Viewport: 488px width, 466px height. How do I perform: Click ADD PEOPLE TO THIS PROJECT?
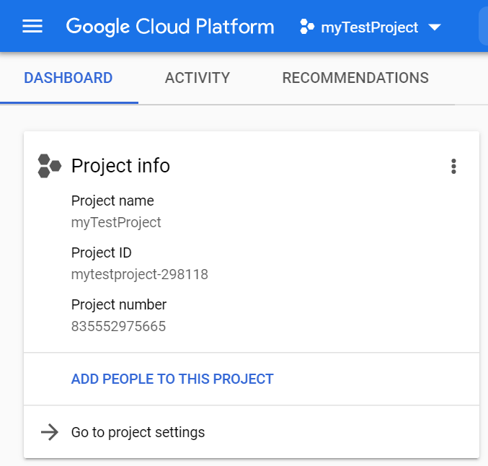coord(172,379)
